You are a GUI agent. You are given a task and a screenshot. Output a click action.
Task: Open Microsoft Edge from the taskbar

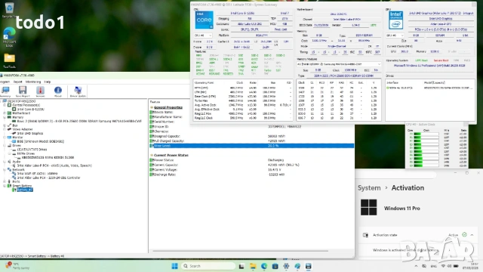[x=264, y=266]
